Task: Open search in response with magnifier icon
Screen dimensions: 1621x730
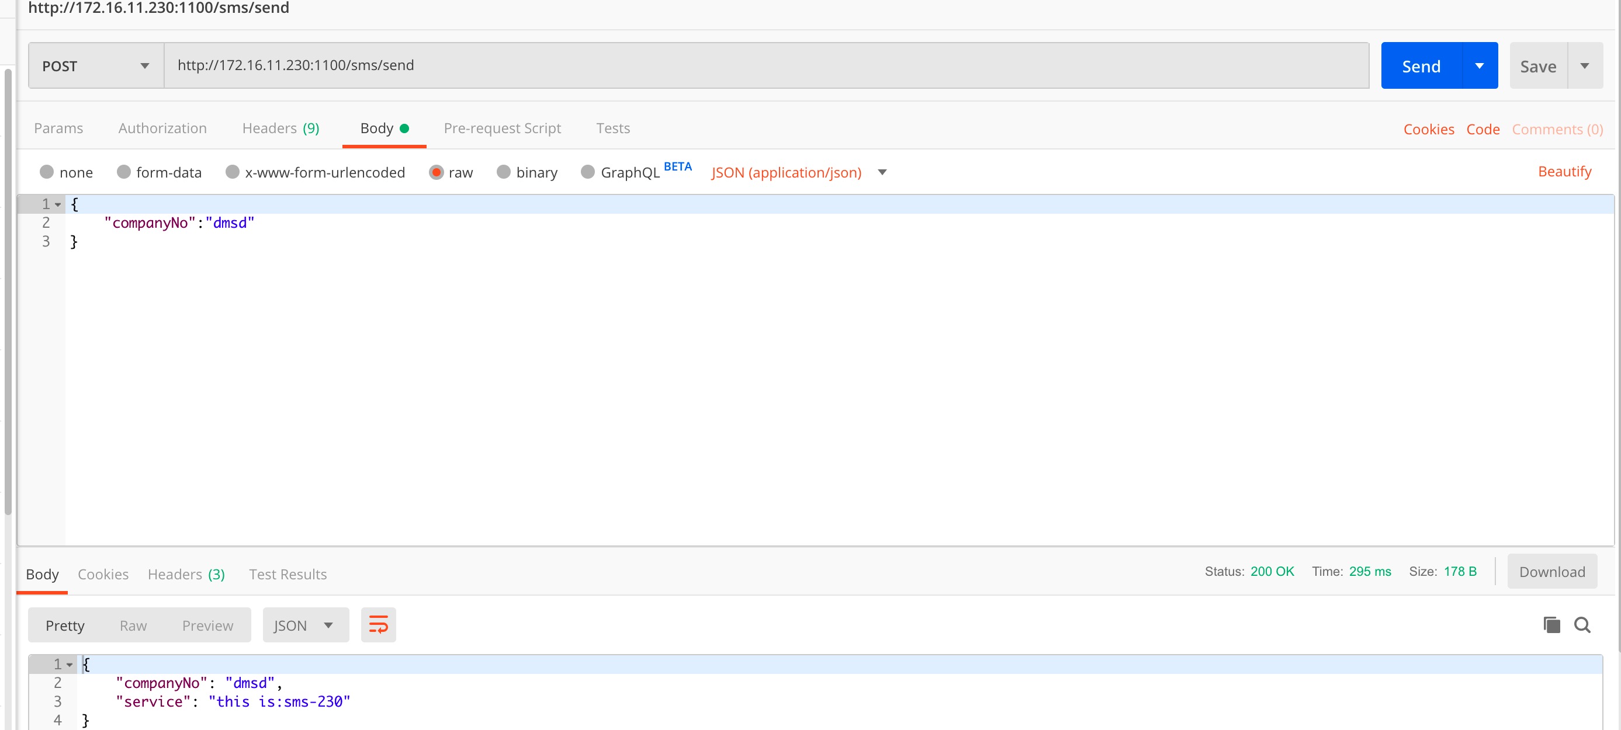Action: (1582, 625)
